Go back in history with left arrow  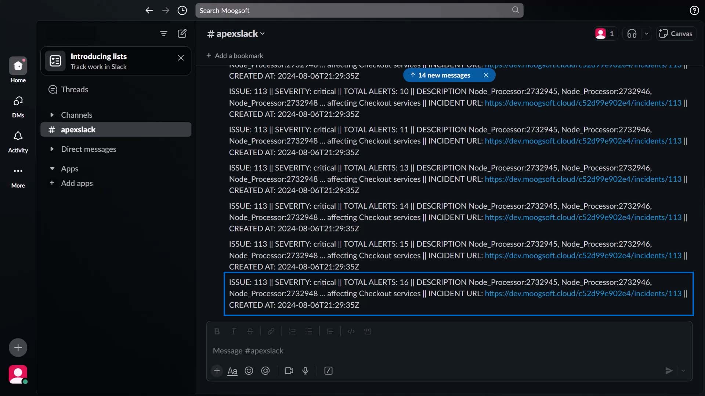click(149, 10)
